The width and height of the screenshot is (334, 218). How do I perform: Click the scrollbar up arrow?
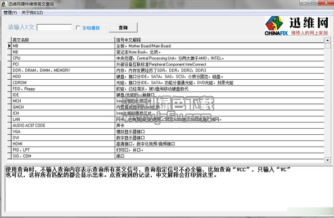point(327,40)
